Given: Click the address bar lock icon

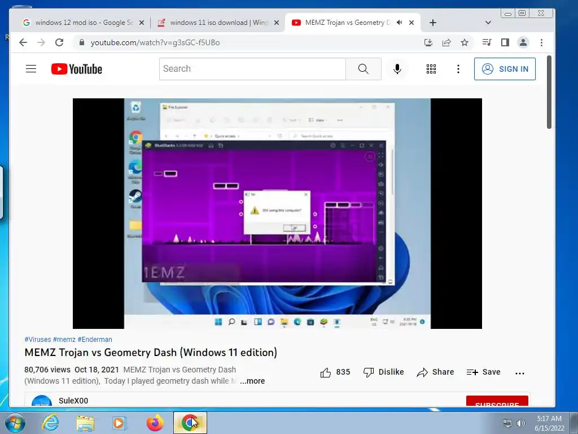Looking at the screenshot, I should pos(82,42).
